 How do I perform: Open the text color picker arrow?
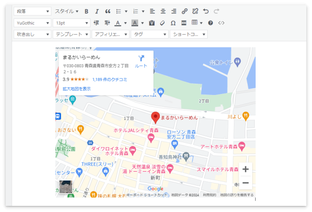click(125, 23)
